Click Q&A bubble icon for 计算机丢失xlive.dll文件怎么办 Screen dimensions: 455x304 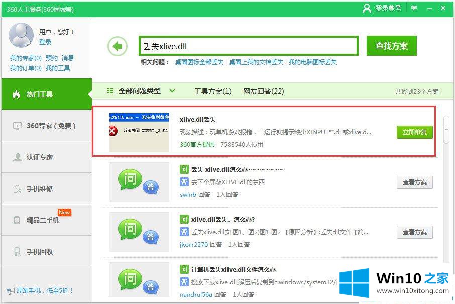point(139,279)
